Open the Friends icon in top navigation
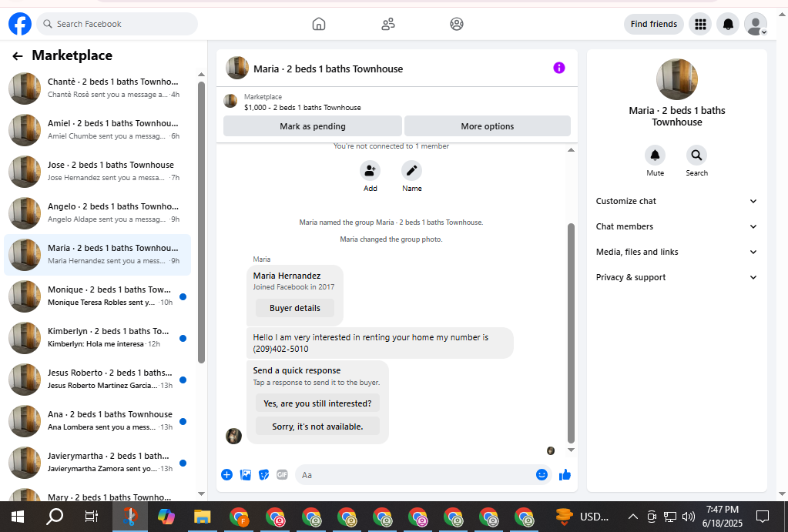The image size is (788, 532). click(388, 24)
